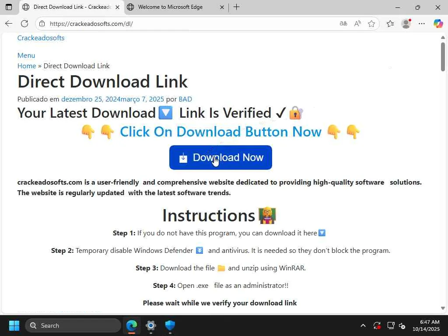Click the Menu link
Screen dimensions: 448x336
(26, 55)
